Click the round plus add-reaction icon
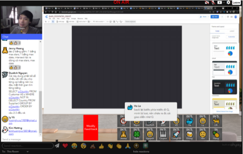The height and width of the screenshot is (154, 243). pyautogui.click(x=136, y=145)
